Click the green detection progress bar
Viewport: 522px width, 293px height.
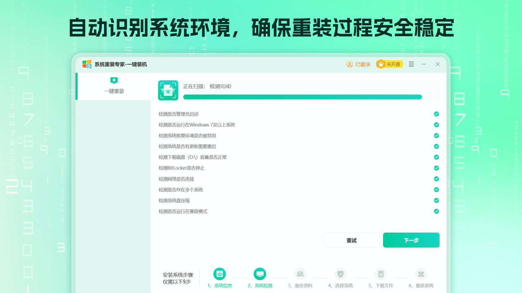pos(302,97)
